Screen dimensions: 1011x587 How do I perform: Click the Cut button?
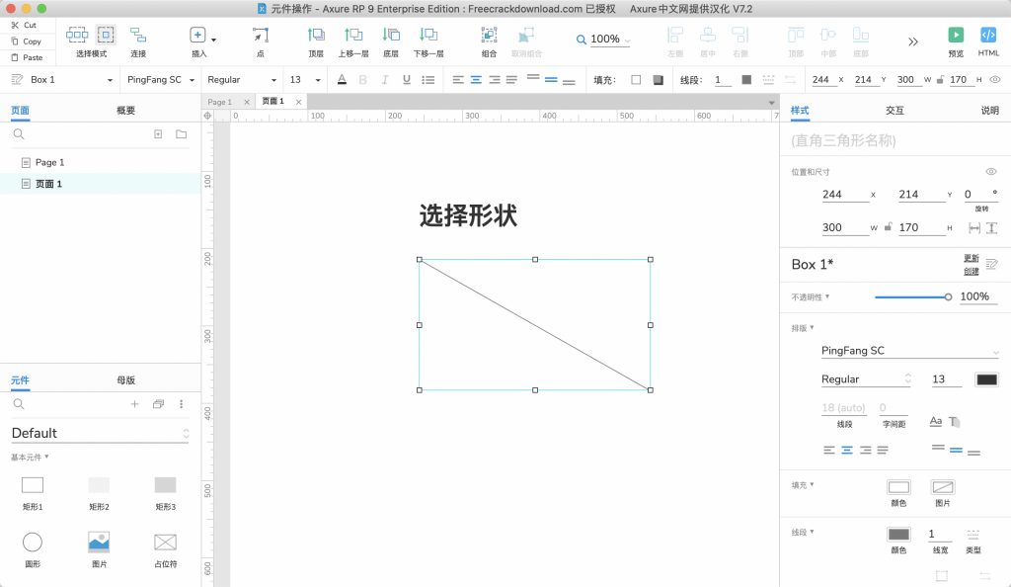(25, 25)
